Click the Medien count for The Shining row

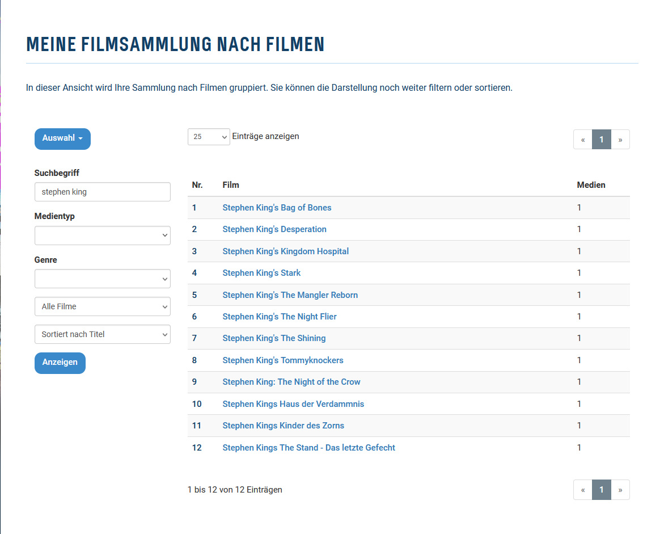579,338
